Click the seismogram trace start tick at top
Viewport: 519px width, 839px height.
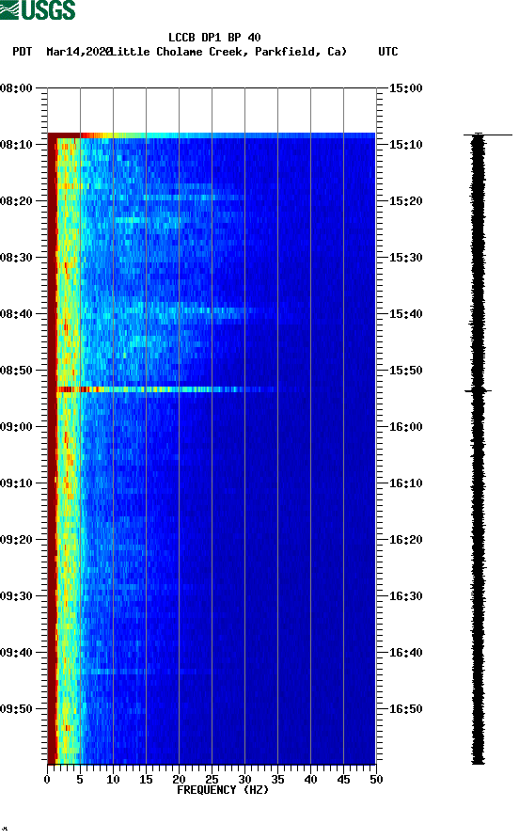click(x=487, y=135)
